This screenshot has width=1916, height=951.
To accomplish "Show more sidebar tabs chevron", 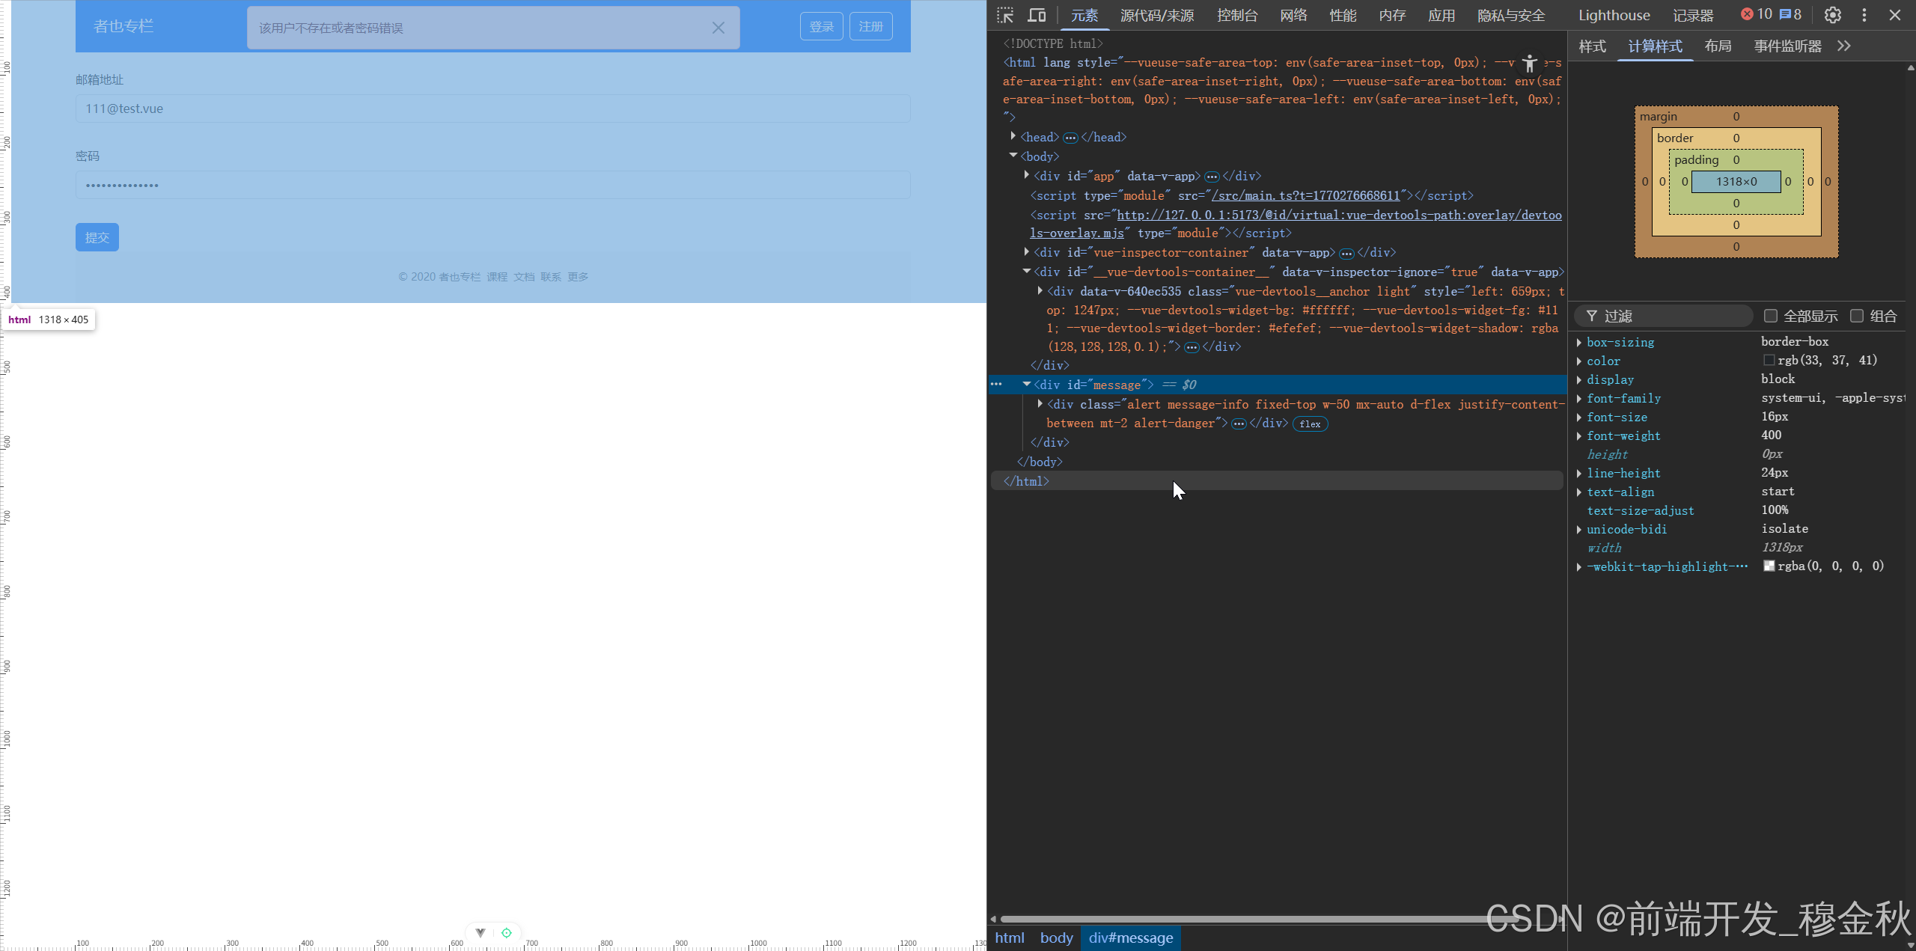I will point(1844,46).
